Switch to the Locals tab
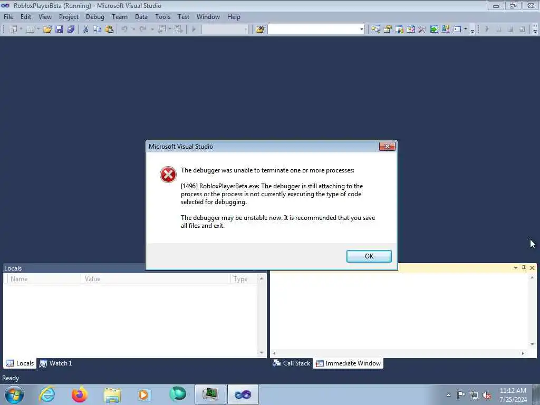Screen dimensions: 540x405 (x=20, y=363)
